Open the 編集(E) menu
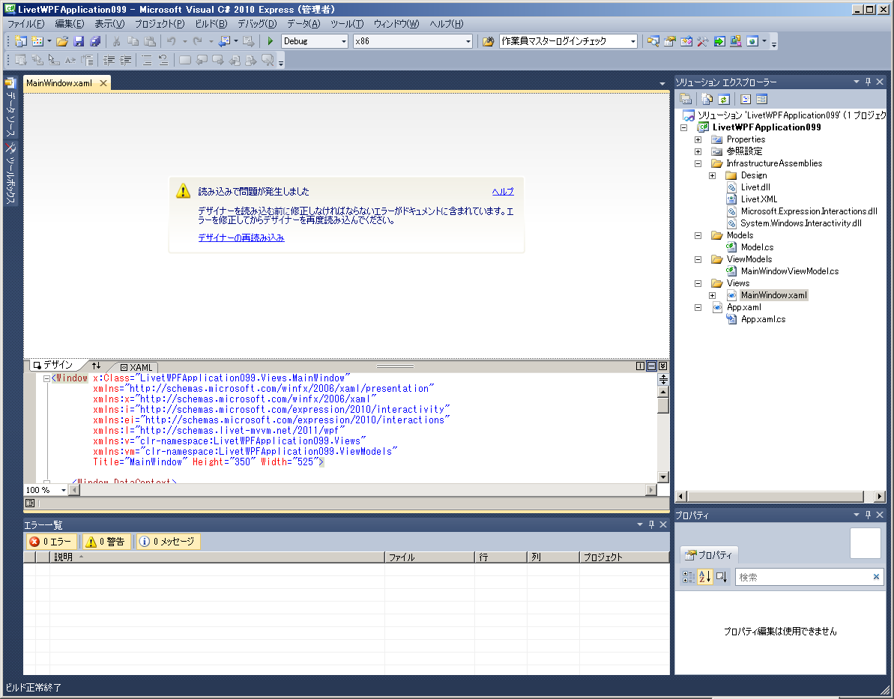Viewport: 894px width, 699px height. point(70,24)
